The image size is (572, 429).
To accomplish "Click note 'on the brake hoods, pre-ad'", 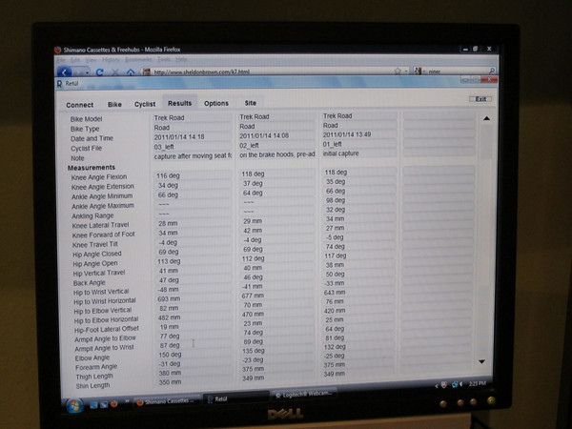I will 277,154.
